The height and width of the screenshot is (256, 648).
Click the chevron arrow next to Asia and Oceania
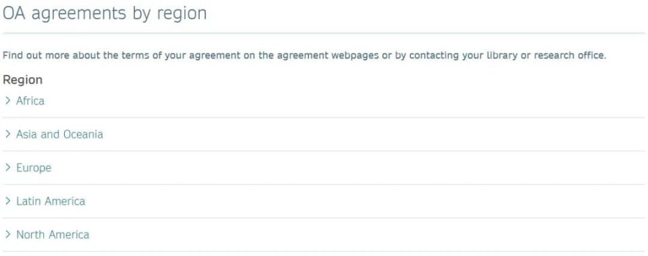pos(7,134)
